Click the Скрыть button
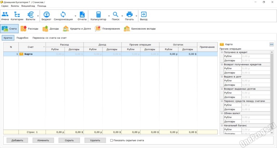The width and height of the screenshot is (277, 148). 69,140
